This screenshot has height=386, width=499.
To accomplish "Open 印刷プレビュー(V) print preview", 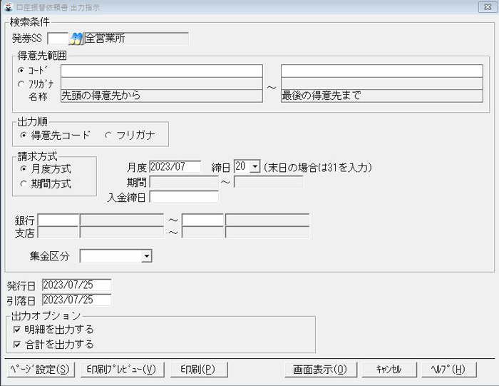I will [x=121, y=369].
